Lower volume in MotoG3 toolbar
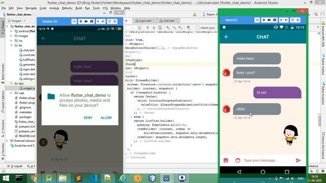Screen dimensions: 326x183 (281, 20)
